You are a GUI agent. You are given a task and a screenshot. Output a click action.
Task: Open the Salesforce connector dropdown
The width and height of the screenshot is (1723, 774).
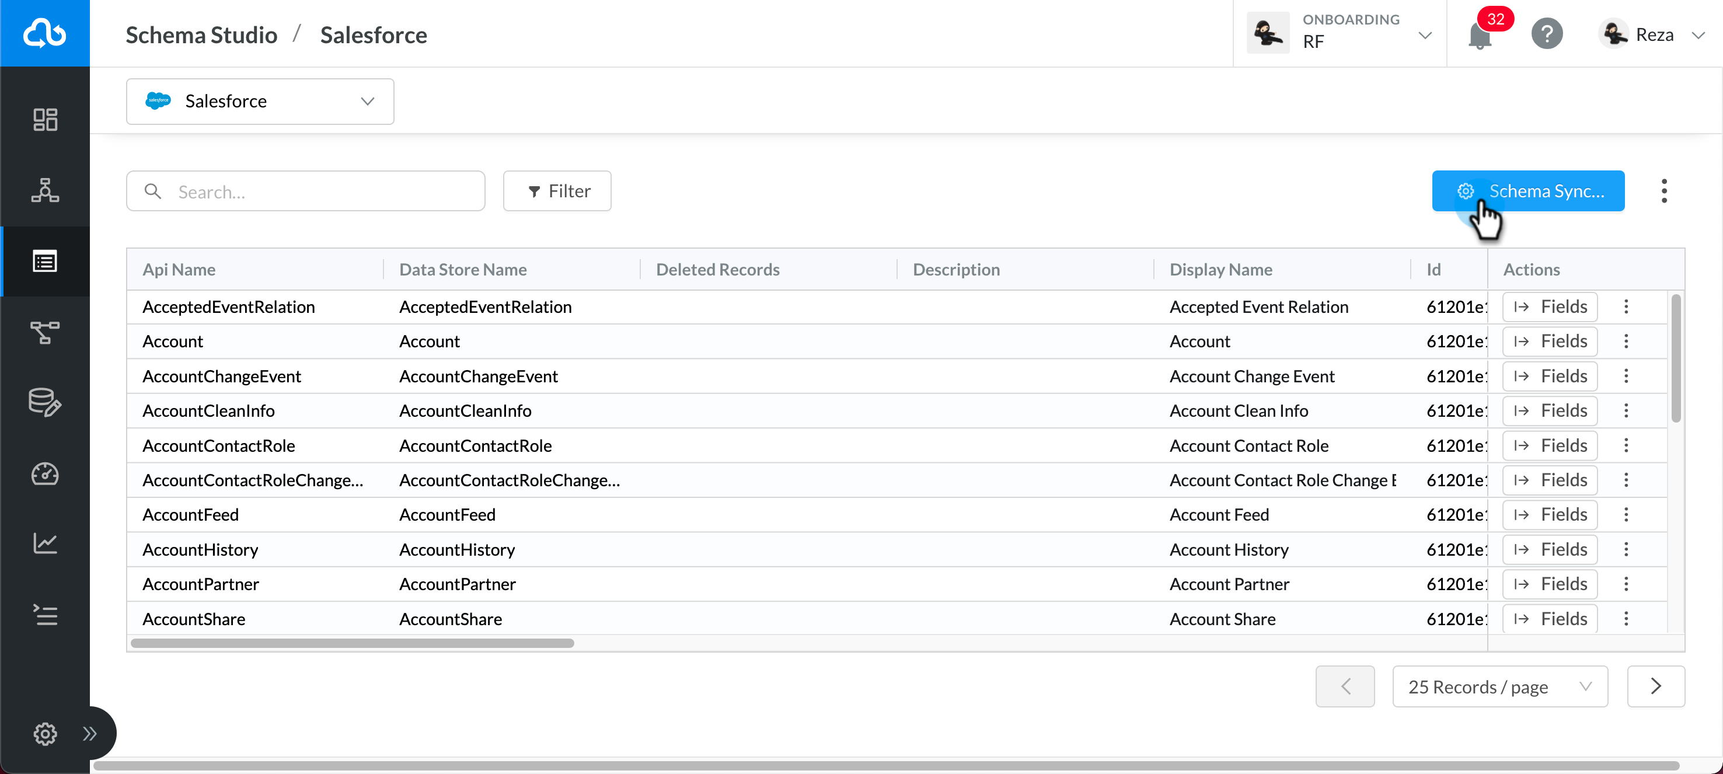(260, 101)
